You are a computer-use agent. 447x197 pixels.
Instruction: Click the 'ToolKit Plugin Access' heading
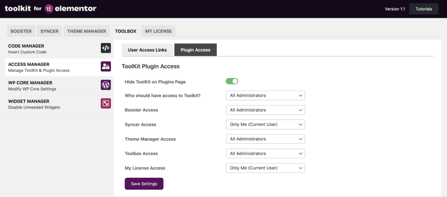151,66
